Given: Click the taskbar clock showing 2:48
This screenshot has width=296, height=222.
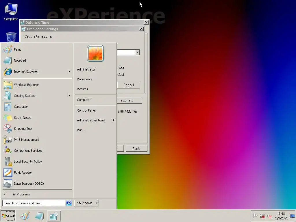Looking at the screenshot, I should [x=282, y=216].
